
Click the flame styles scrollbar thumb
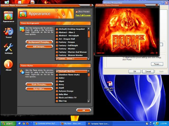coord(89,75)
